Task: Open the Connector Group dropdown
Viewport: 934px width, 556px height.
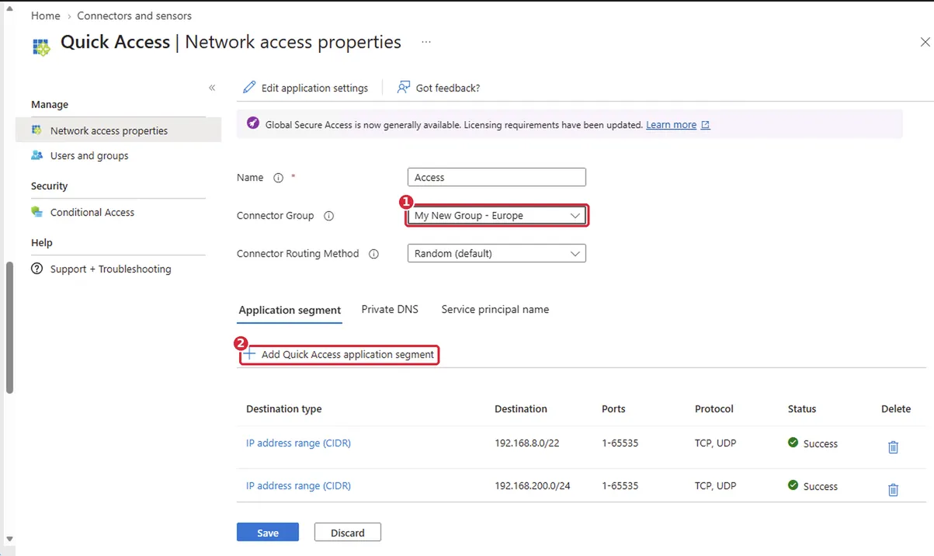Action: [497, 215]
